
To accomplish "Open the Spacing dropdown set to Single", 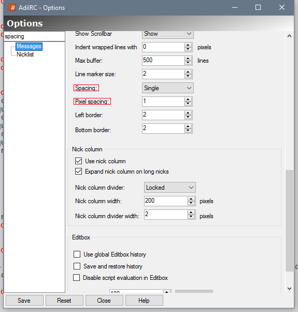I will 168,88.
